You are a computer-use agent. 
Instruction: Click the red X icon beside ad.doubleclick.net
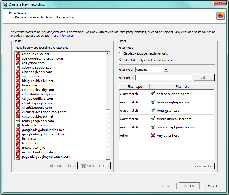tap(18, 54)
